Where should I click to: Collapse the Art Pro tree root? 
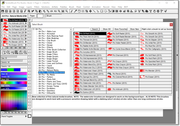[x=33, y=29]
